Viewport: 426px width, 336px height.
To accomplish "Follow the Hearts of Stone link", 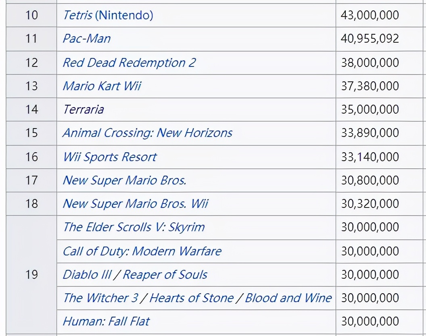I will pyautogui.click(x=191, y=298).
